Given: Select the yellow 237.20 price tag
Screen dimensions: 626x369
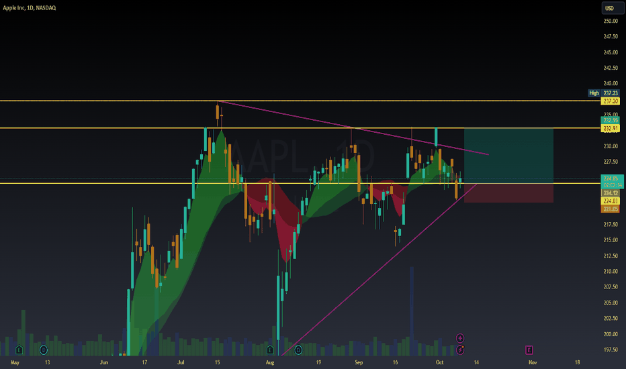Looking at the screenshot, I should (611, 101).
